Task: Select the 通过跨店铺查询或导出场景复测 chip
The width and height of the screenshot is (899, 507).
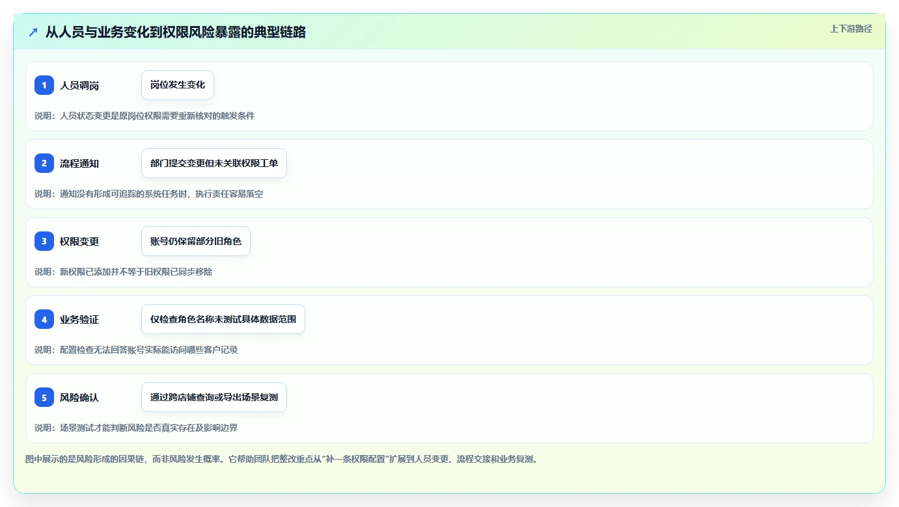Action: [x=214, y=397]
